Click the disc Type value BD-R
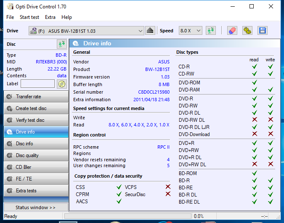Screen dimensions: 284x223 (61, 55)
